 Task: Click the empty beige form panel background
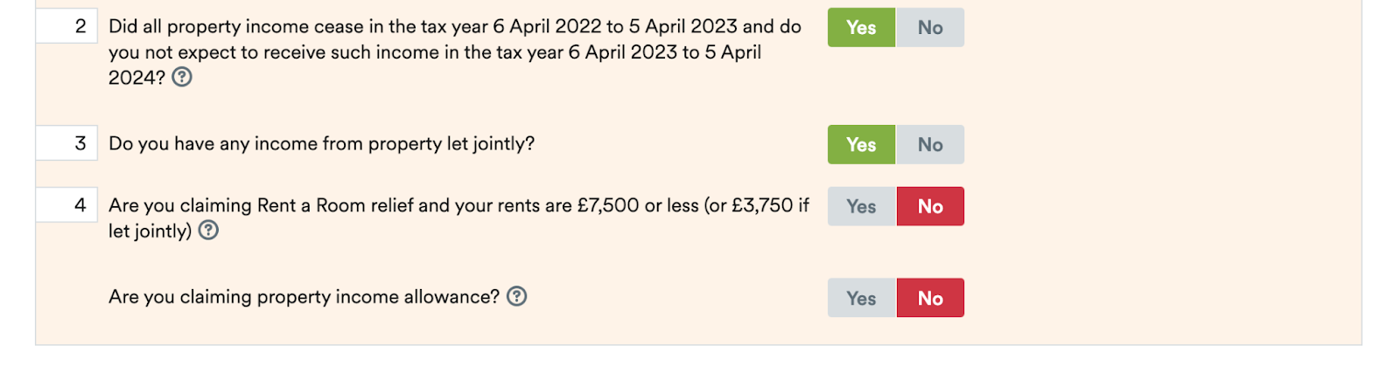click(1164, 175)
